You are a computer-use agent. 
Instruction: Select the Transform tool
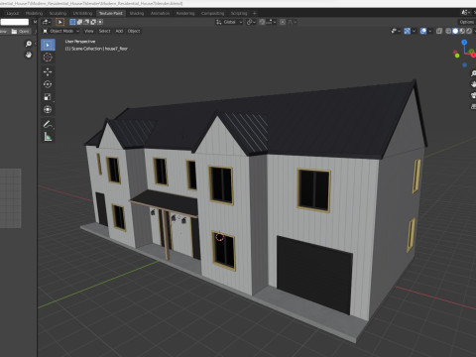(x=48, y=109)
